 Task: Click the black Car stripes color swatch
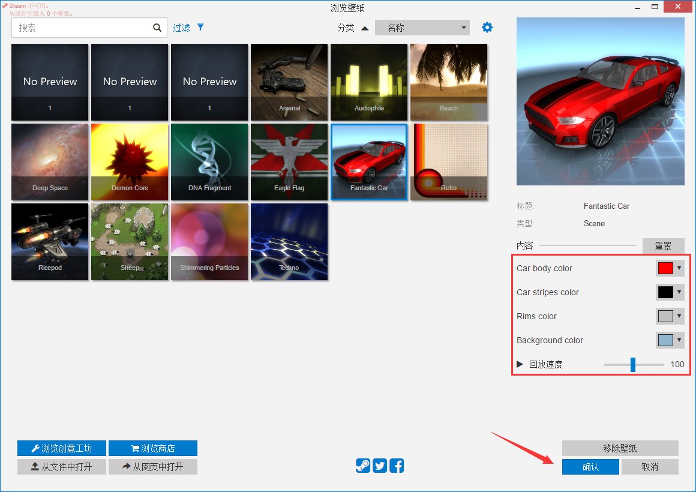tap(665, 292)
